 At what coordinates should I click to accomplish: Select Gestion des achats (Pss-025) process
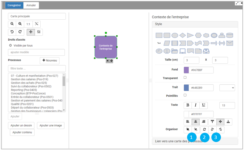[x=29, y=83]
